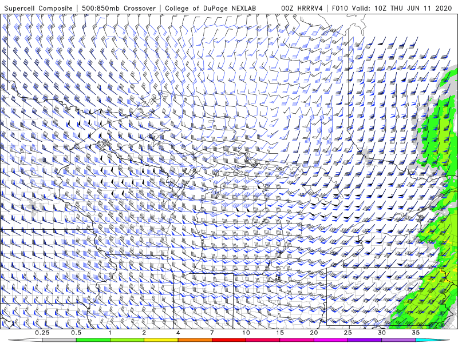Click the '500:850mb Crossover' header label
Image resolution: width=458 pixels, height=343 pixels.
click(x=119, y=9)
